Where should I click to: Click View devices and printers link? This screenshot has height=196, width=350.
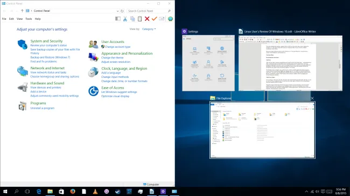click(x=46, y=88)
